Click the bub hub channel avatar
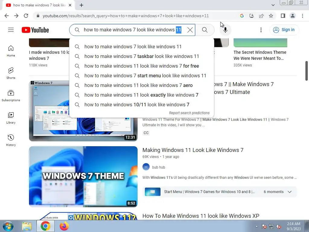Image resolution: width=309 pixels, height=232 pixels. (x=146, y=167)
